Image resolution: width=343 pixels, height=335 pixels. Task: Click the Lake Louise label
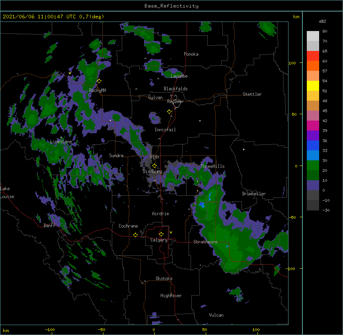pos(7,193)
